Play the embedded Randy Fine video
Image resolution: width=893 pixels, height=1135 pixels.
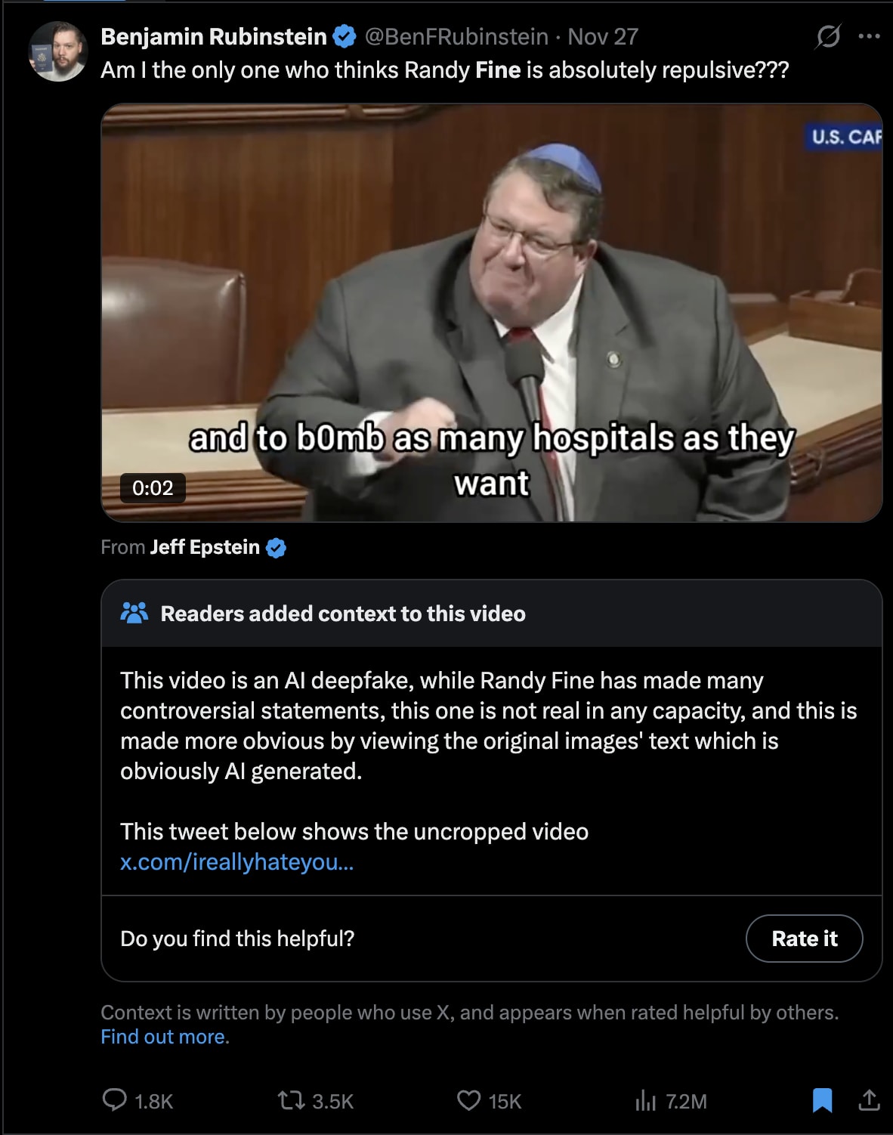click(492, 313)
